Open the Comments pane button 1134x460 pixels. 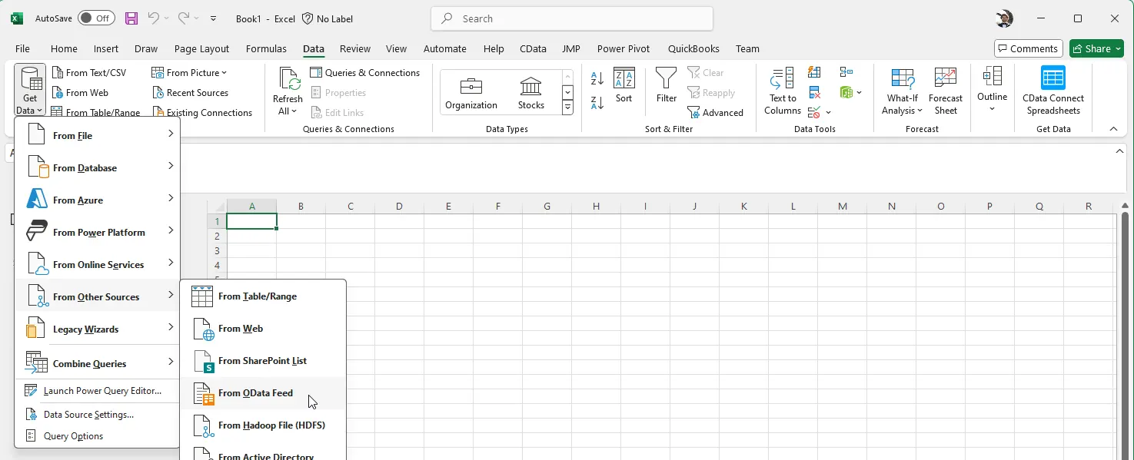(1028, 48)
